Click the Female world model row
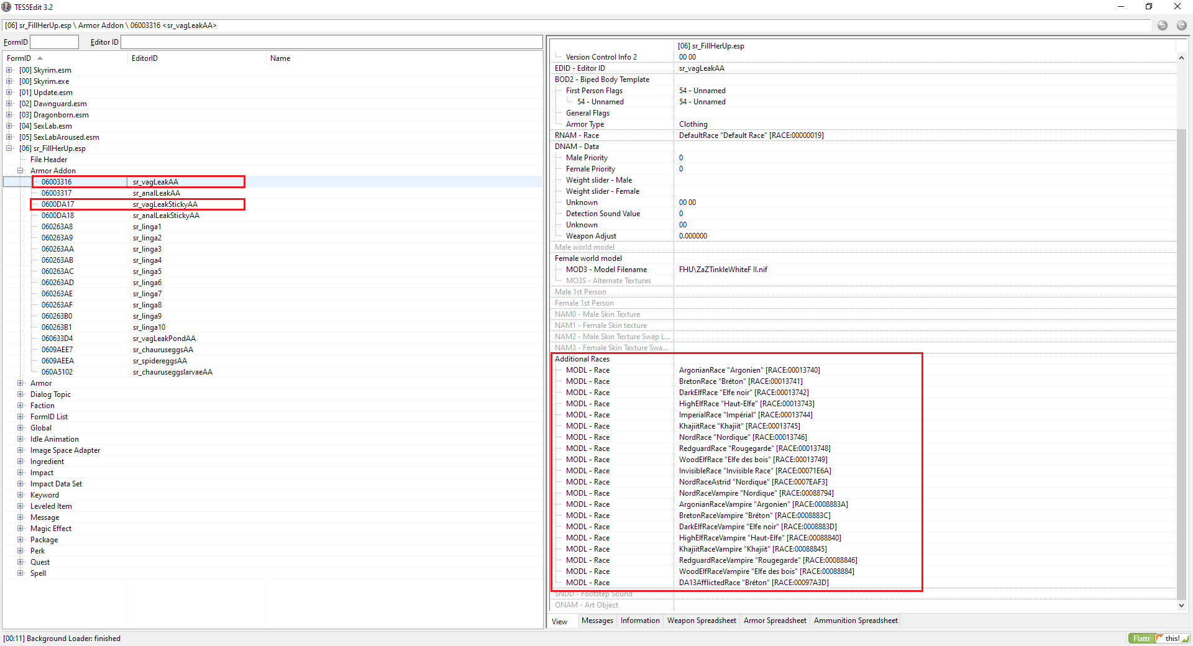Screen dimensions: 1193x646 tap(864, 258)
